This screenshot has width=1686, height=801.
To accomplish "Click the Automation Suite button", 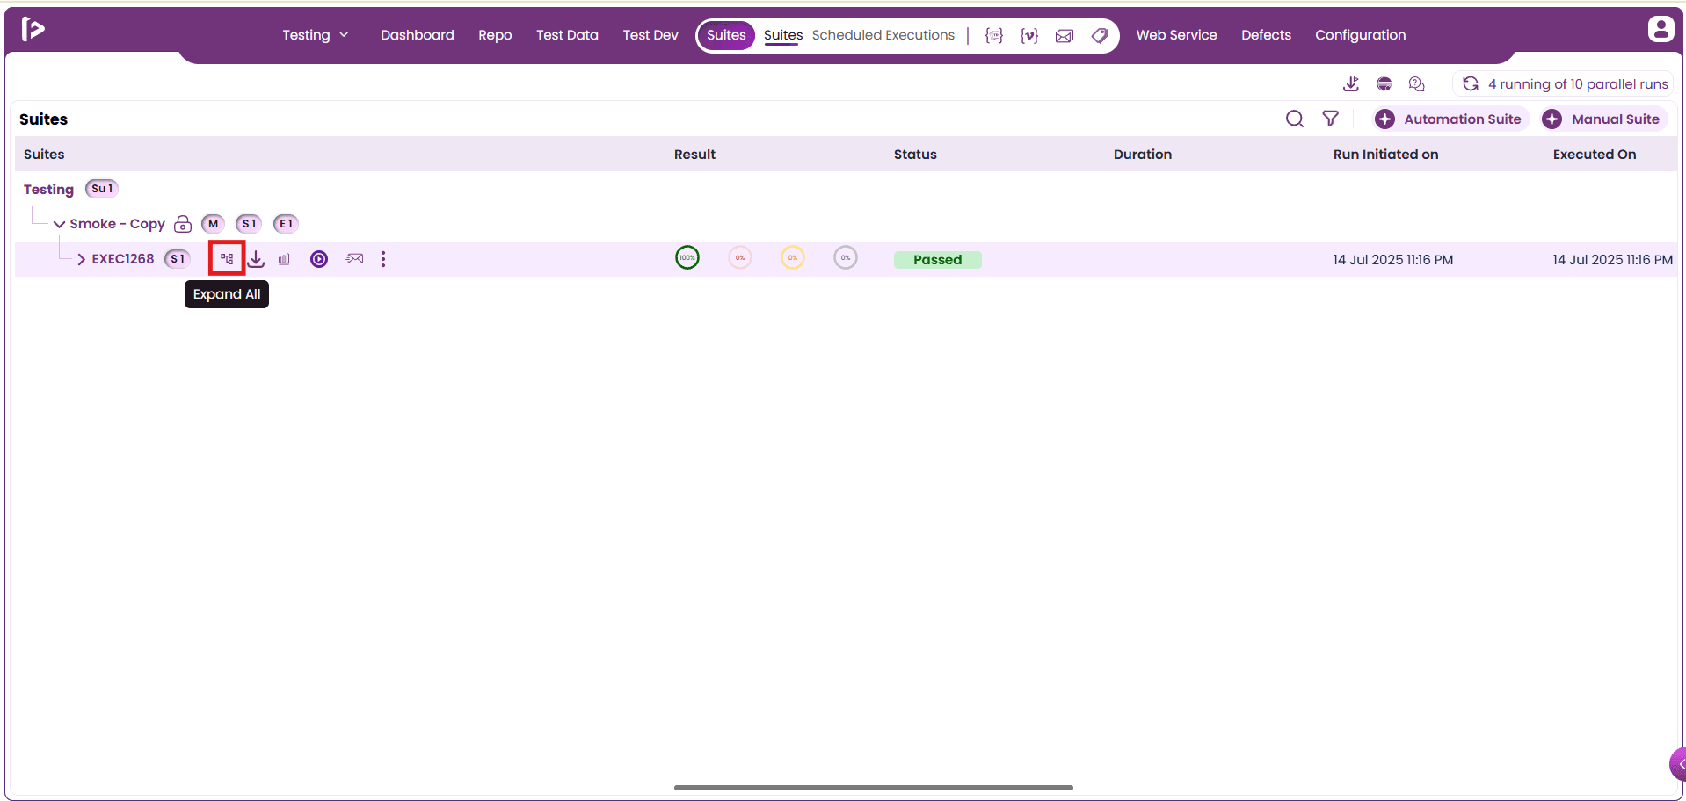I will [1451, 119].
